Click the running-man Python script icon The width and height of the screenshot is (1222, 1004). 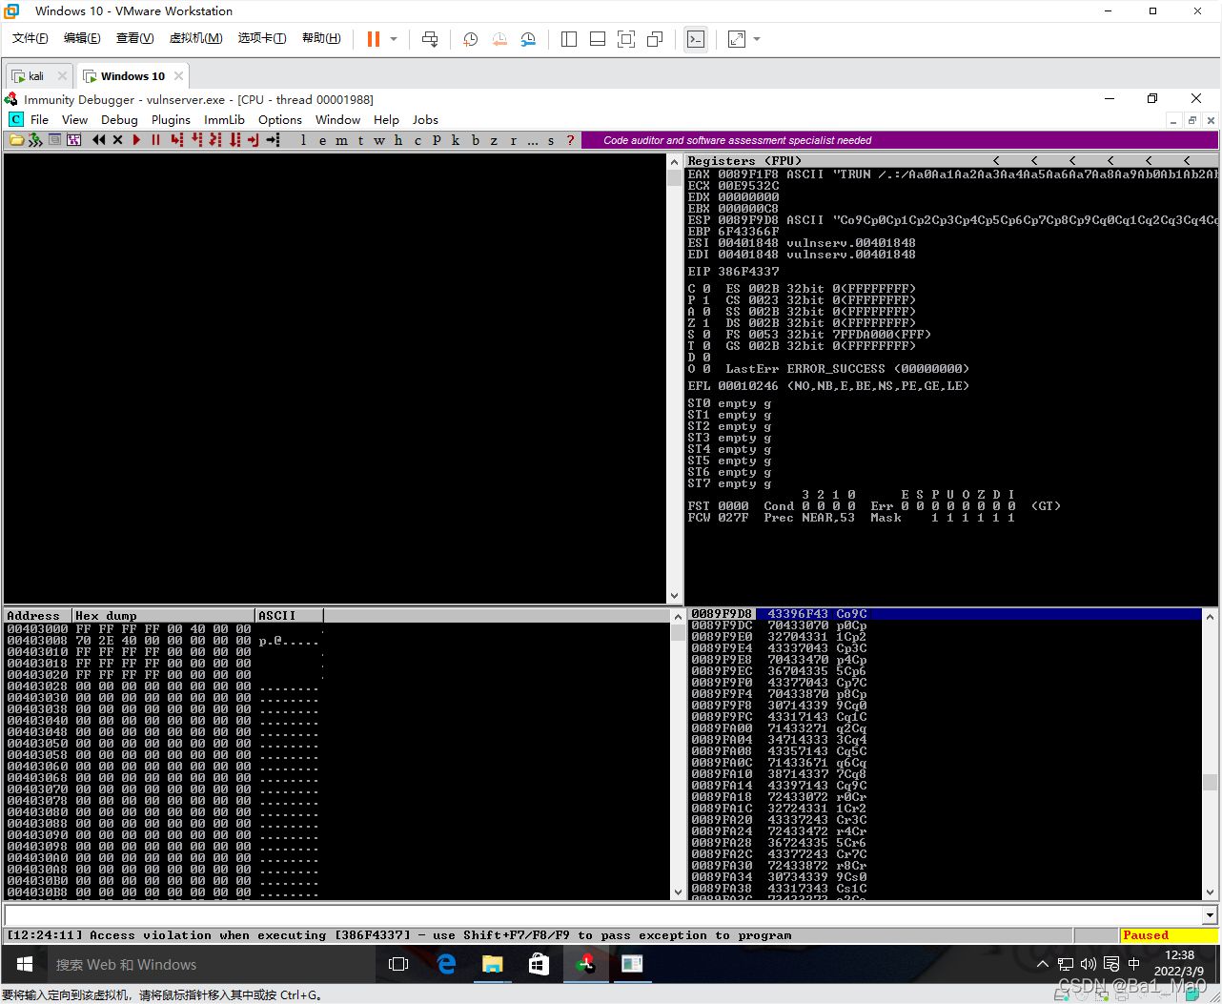click(35, 140)
